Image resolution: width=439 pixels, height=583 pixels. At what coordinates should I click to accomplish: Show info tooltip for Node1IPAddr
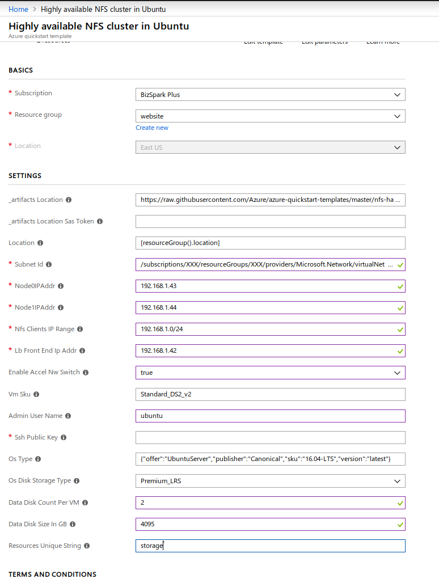pos(61,308)
